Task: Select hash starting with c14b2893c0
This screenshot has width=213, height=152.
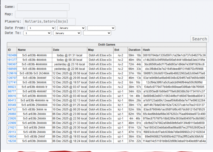Action: [x=174, y=60]
